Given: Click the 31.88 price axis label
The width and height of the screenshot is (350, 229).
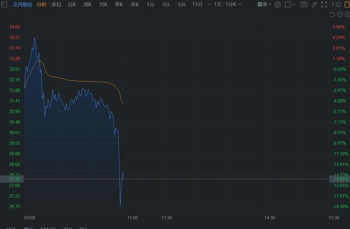Looking at the screenshot, I should click(14, 90).
